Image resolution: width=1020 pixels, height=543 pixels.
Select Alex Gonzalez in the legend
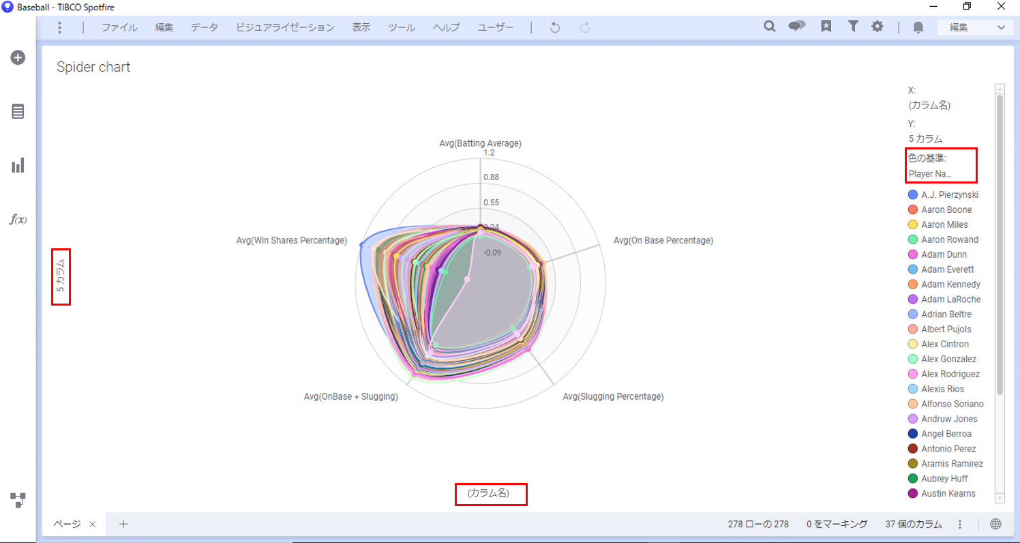pyautogui.click(x=948, y=359)
